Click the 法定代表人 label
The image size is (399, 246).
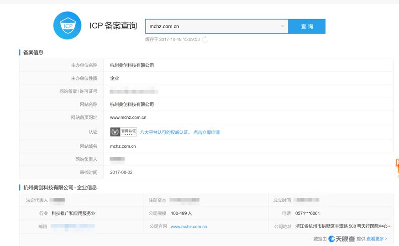pyautogui.click(x=37, y=201)
